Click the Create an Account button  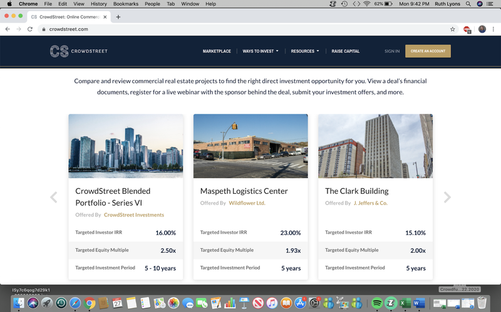point(428,51)
